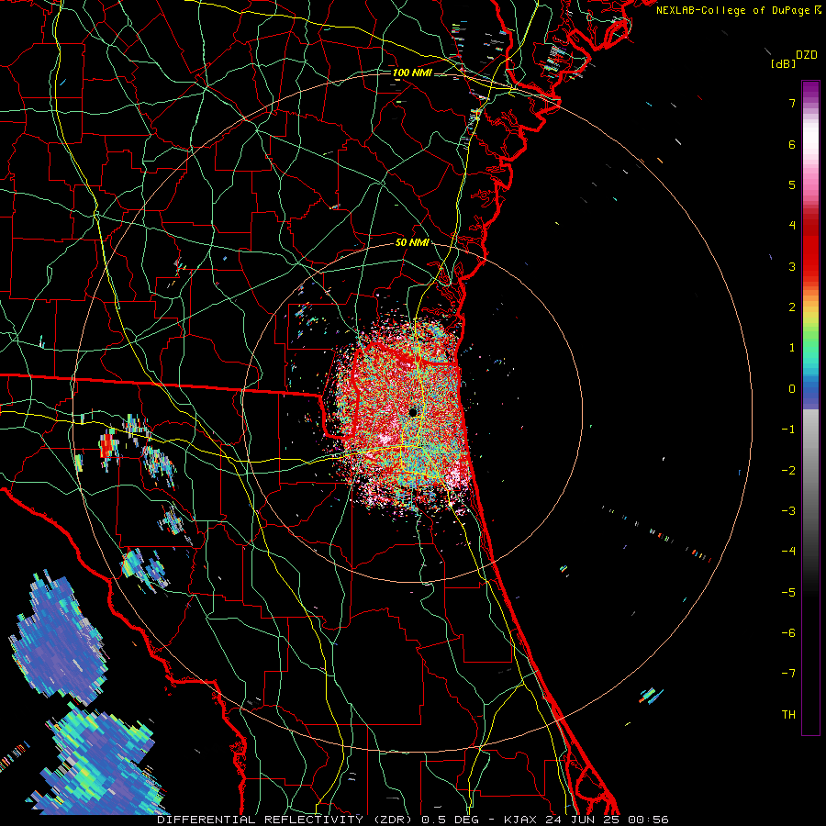Click the 0 value on the dB scale
The width and height of the screenshot is (826, 826).
click(x=792, y=389)
